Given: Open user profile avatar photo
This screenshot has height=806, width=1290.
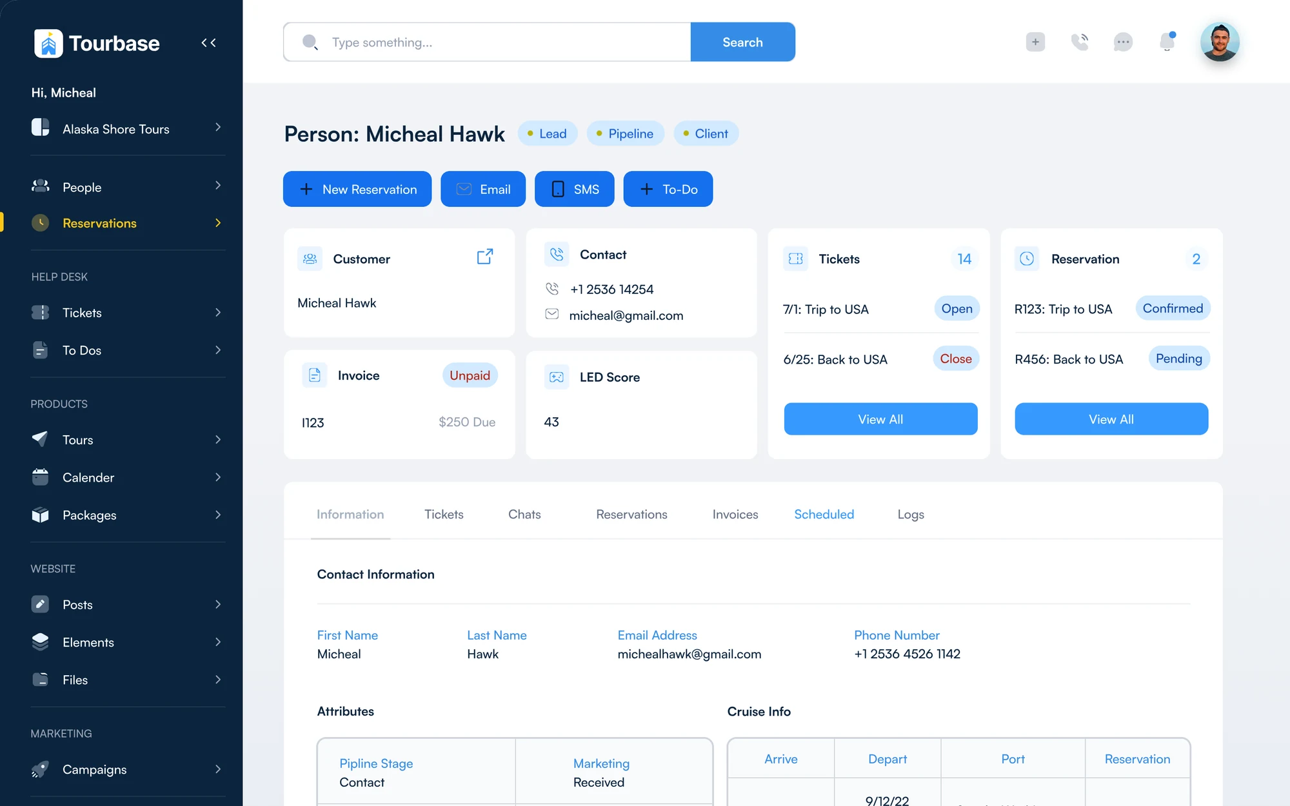Looking at the screenshot, I should (x=1220, y=42).
